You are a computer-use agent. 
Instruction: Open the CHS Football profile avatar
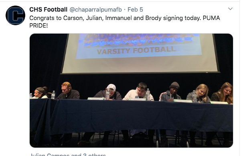click(x=15, y=16)
